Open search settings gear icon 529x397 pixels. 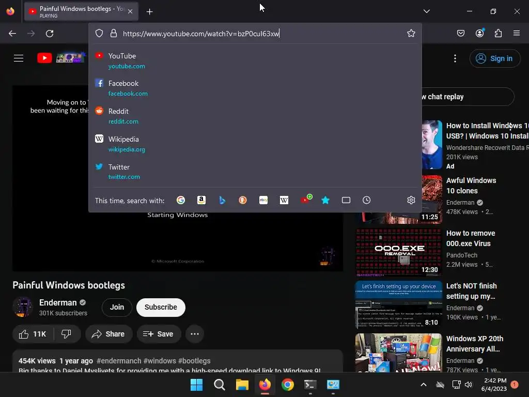(411, 200)
